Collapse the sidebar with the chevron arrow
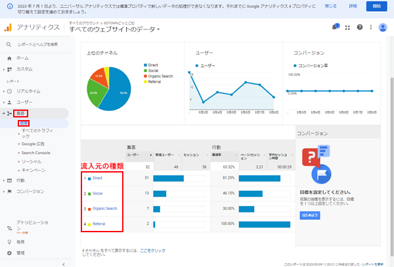 64,264
